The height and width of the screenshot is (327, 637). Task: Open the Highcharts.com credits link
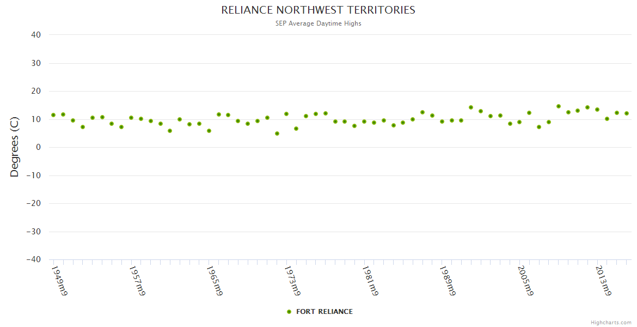tap(611, 322)
